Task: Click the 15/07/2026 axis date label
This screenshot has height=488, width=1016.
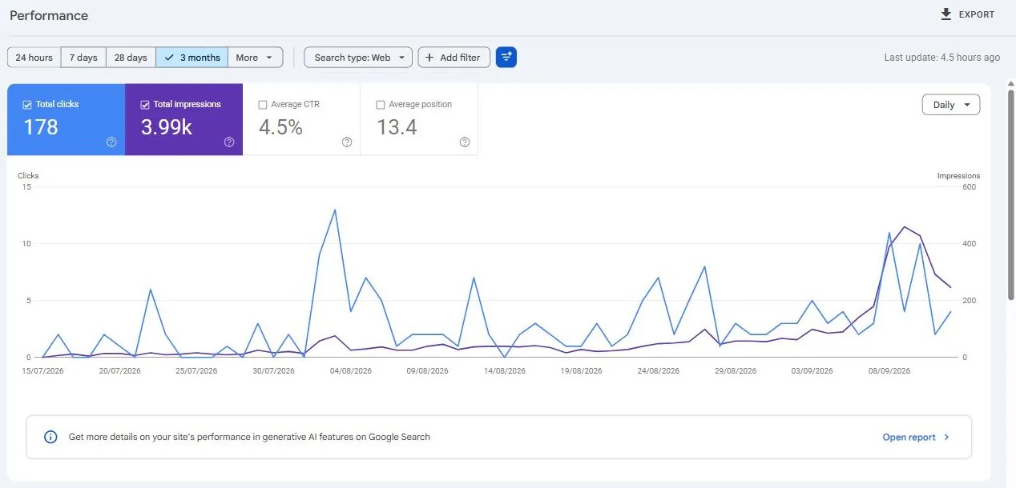Action: tap(43, 371)
